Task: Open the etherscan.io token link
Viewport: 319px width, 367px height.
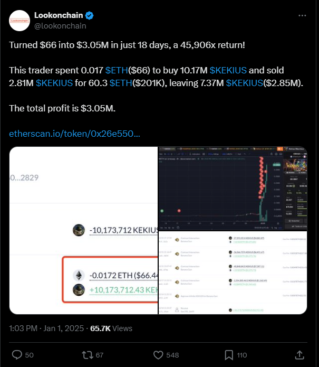Action: [x=74, y=134]
